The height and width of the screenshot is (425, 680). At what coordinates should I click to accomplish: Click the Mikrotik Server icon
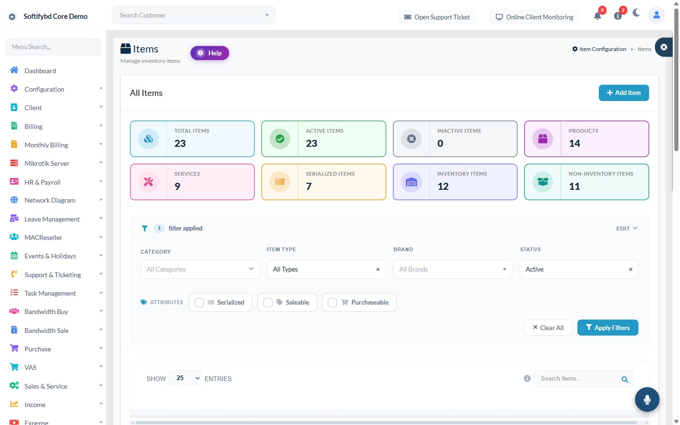click(x=14, y=163)
